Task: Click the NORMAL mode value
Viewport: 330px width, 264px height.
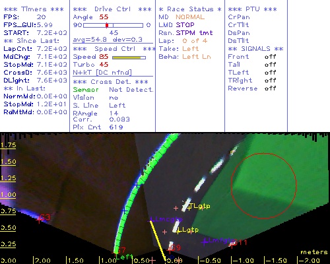Action: pyautogui.click(x=190, y=17)
